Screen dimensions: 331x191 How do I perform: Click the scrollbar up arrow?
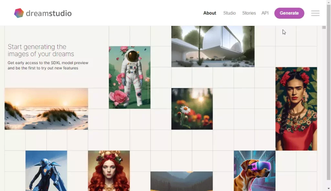click(328, 2)
